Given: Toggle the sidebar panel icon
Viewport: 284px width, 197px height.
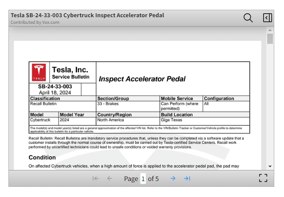Looking at the screenshot, I should pos(267,18).
